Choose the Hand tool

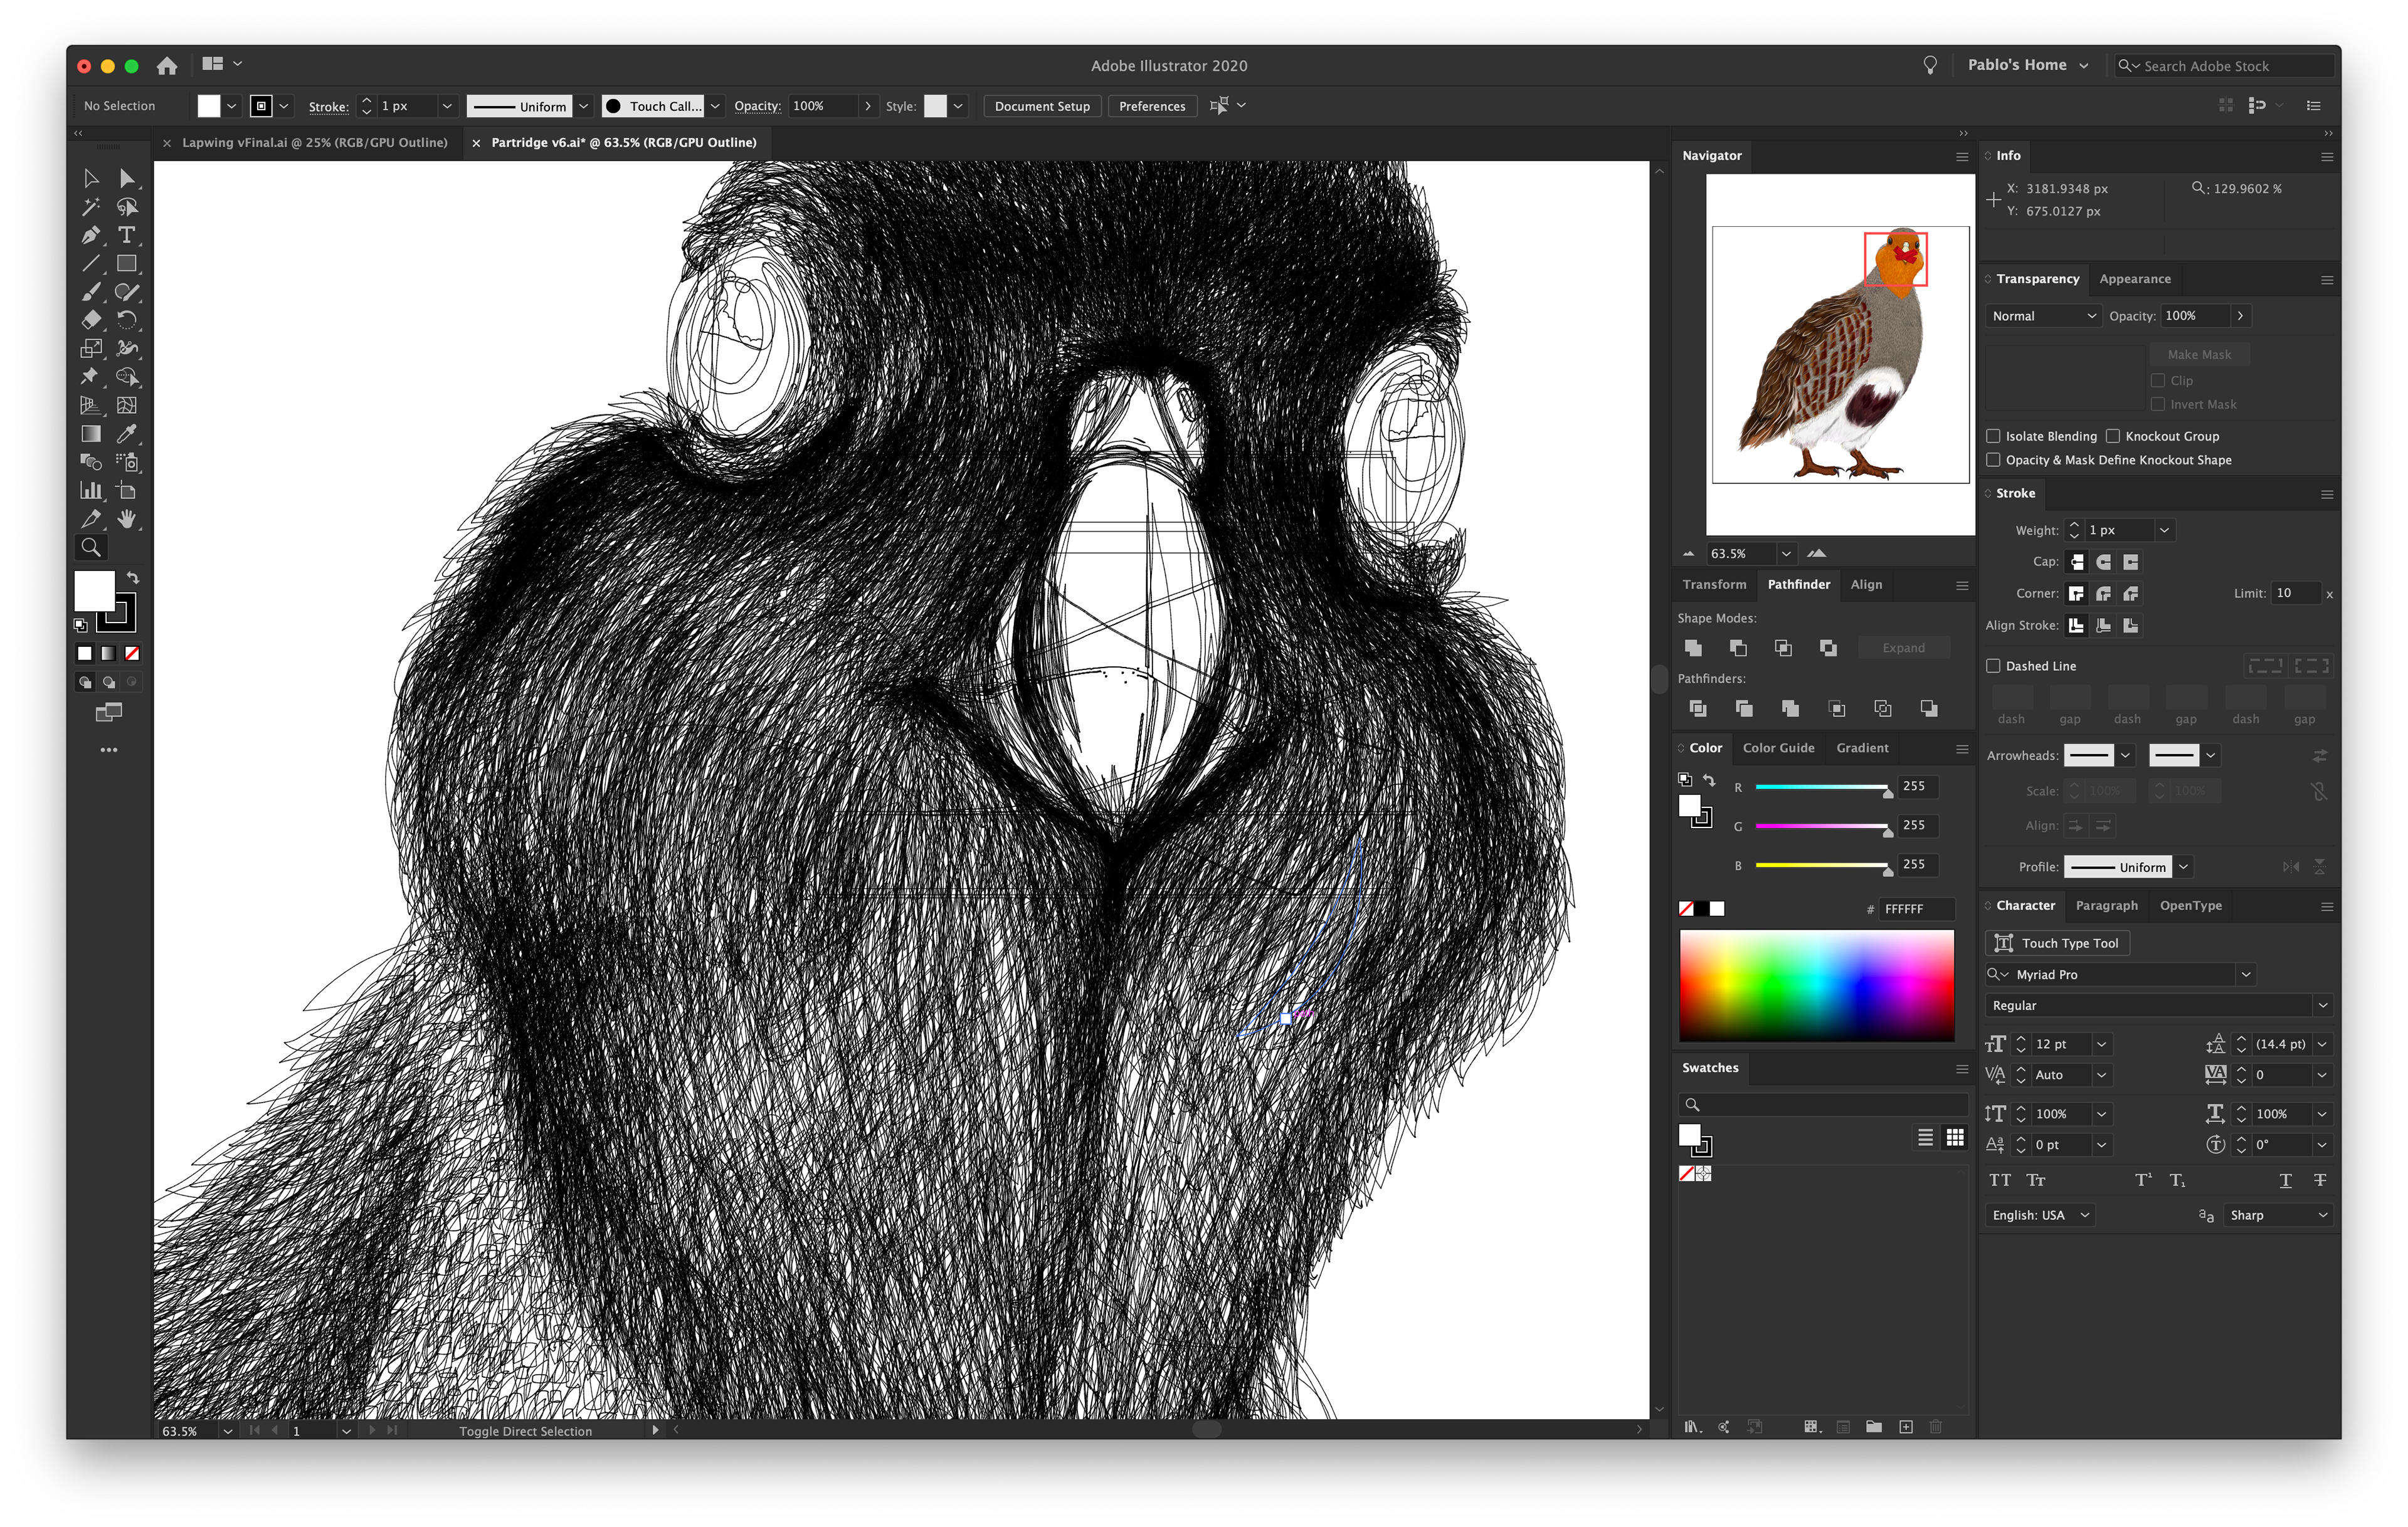[127, 518]
